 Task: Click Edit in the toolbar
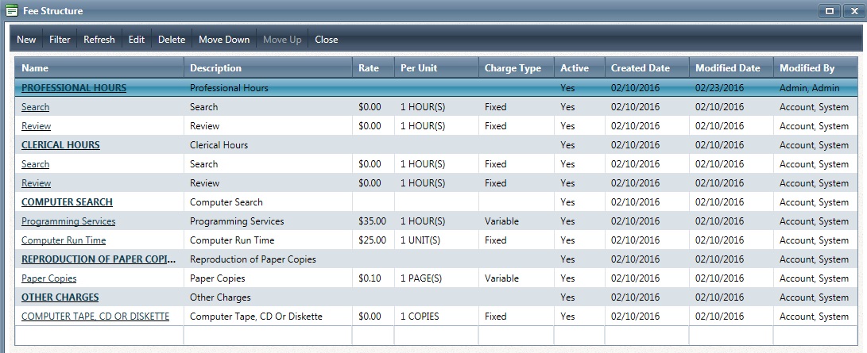[137, 40]
